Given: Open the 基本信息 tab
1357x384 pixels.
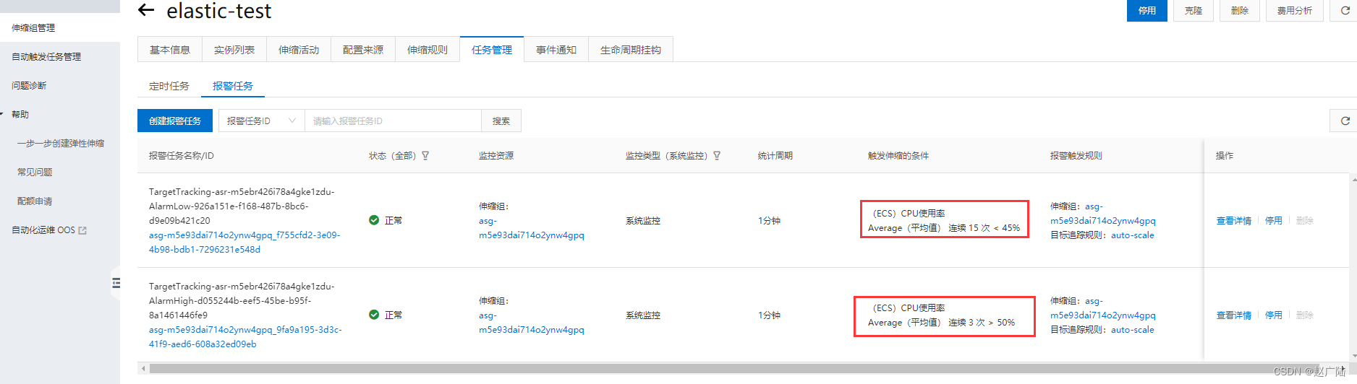Looking at the screenshot, I should coord(170,50).
